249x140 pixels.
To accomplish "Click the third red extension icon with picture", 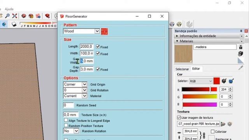I will coord(38,16).
